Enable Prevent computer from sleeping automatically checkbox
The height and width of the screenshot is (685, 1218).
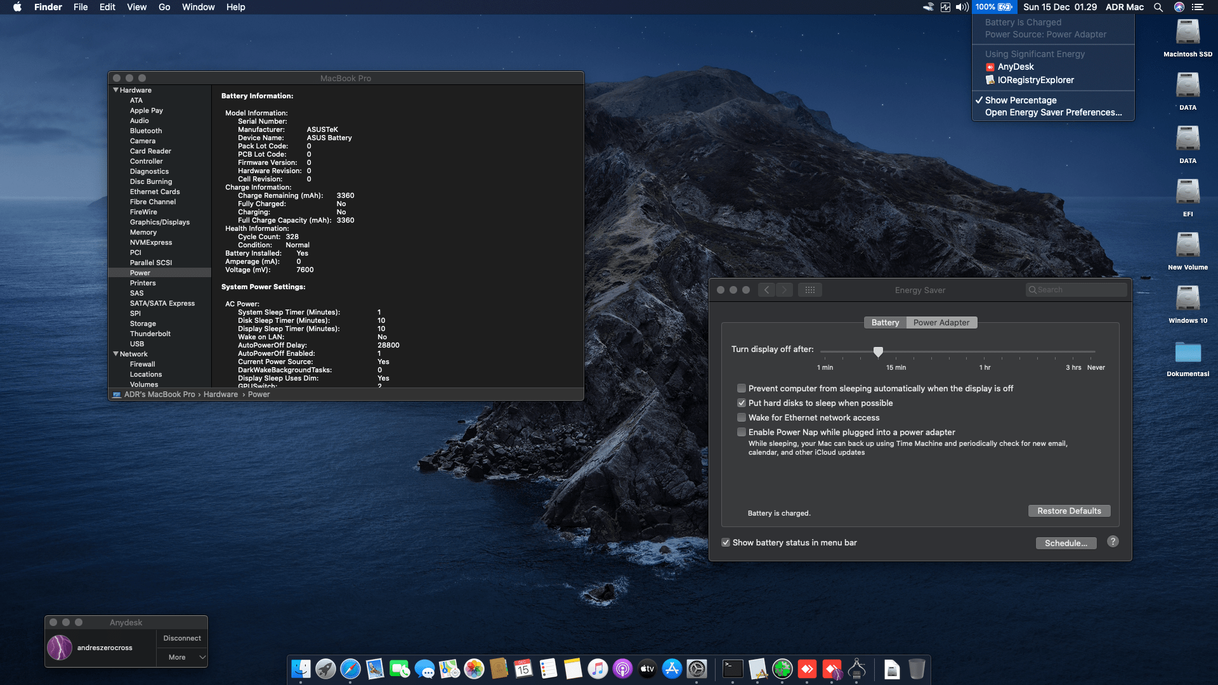point(741,388)
